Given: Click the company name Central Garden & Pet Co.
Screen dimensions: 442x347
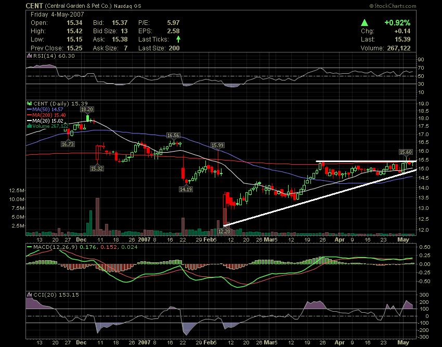Looking at the screenshot, I should coord(79,6).
